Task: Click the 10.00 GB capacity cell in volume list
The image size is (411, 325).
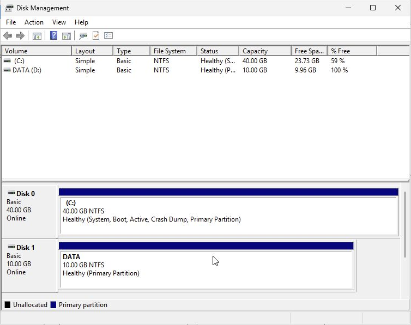Action: click(x=255, y=70)
